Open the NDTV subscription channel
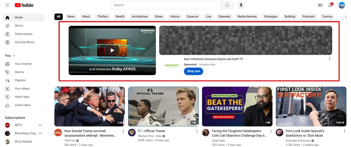The width and height of the screenshot is (351, 147). tap(24, 125)
